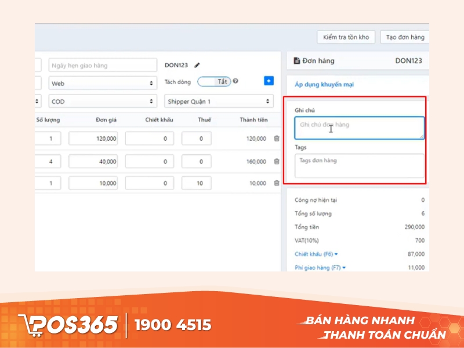Click the Tạo đơn hàng button
Image resolution: width=464 pixels, height=348 pixels.
[405, 37]
